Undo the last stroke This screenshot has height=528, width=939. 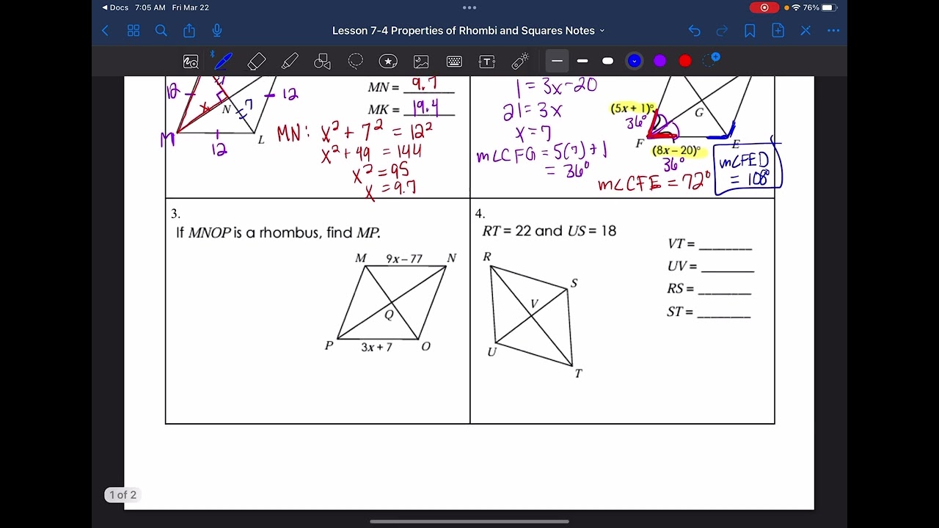(694, 31)
